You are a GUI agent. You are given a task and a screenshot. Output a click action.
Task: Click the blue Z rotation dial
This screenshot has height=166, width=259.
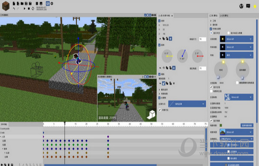coord(182,56)
